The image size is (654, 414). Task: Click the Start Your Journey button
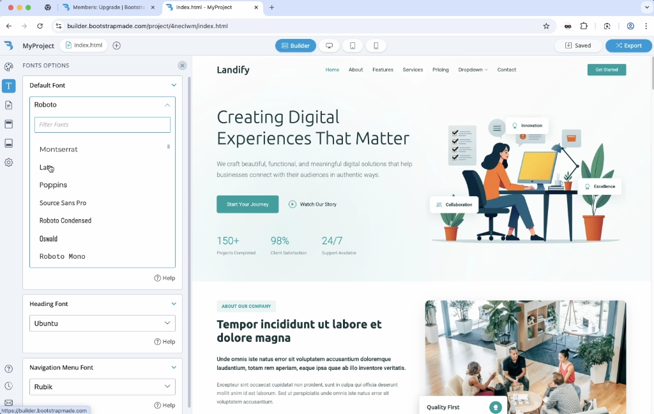(247, 204)
